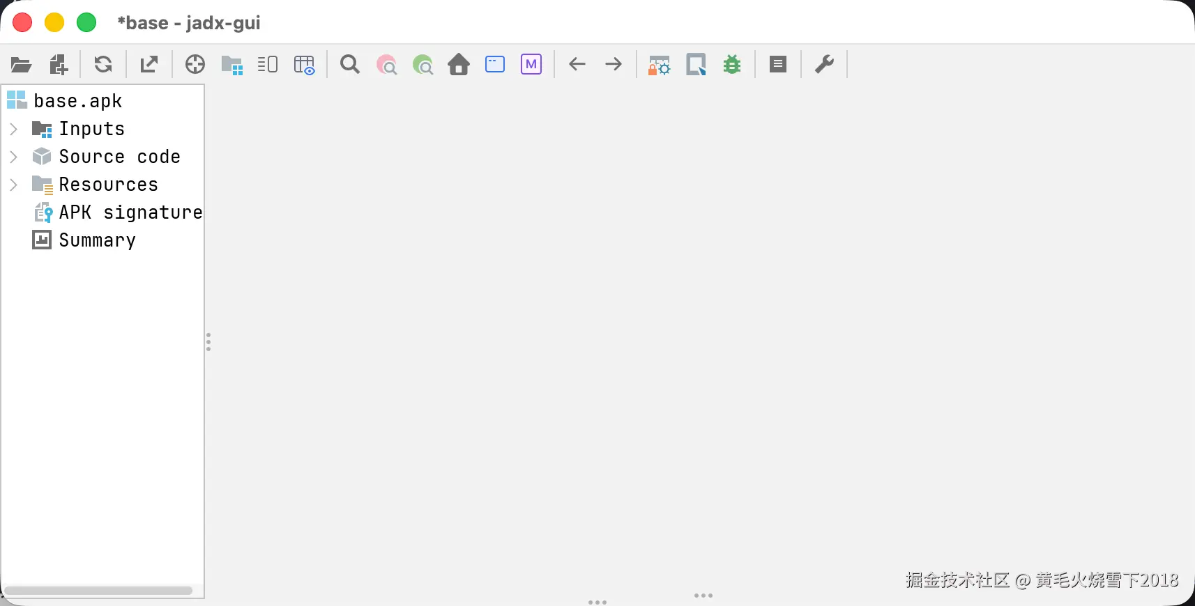Open comment search green magnifier icon
This screenshot has height=606, width=1195.
423,65
